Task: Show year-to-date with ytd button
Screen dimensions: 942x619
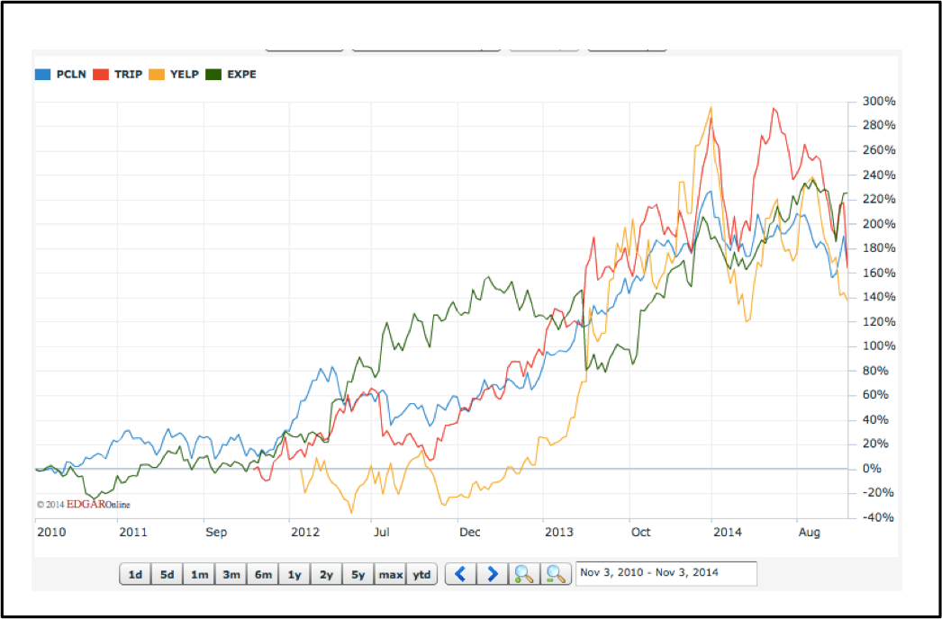Action: 421,575
